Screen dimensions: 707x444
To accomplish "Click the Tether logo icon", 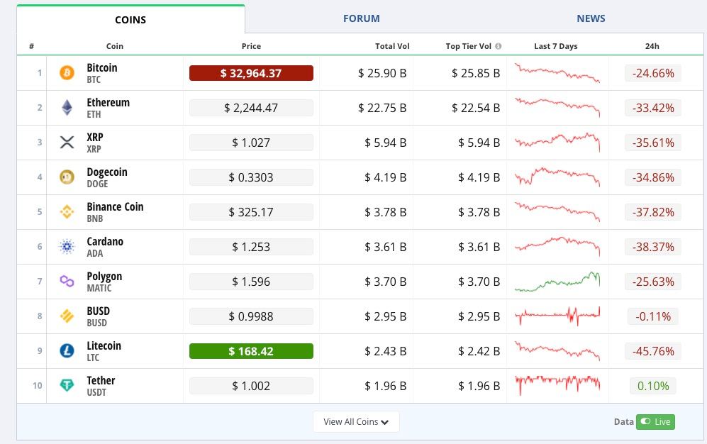I will pyautogui.click(x=67, y=385).
